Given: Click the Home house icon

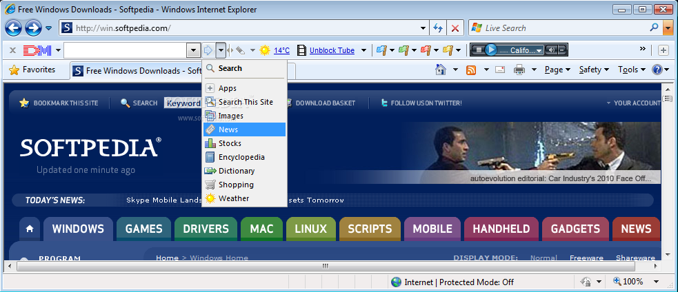Looking at the screenshot, I should pos(441,70).
